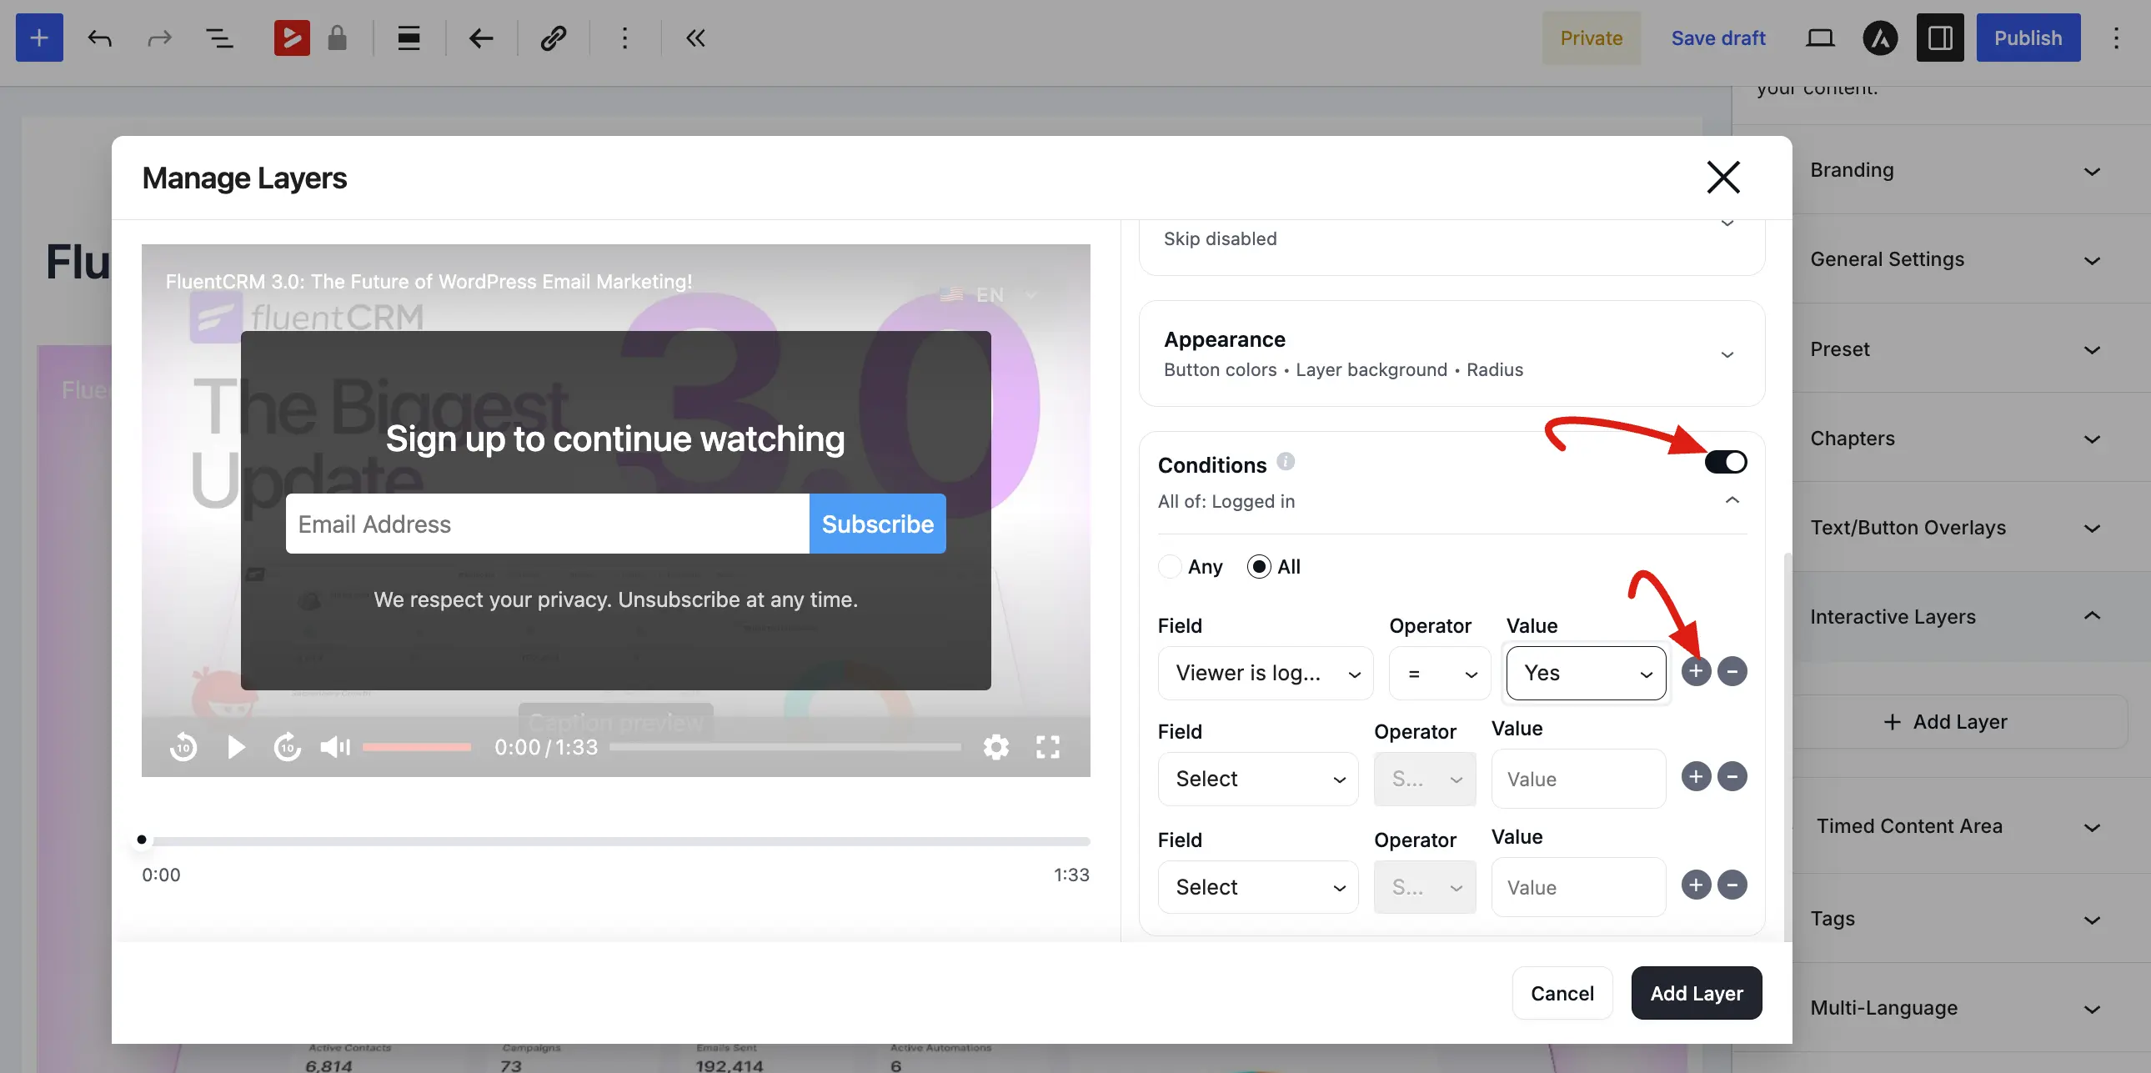This screenshot has width=2151, height=1073.
Task: Add a condition after the second row
Action: (x=1696, y=776)
